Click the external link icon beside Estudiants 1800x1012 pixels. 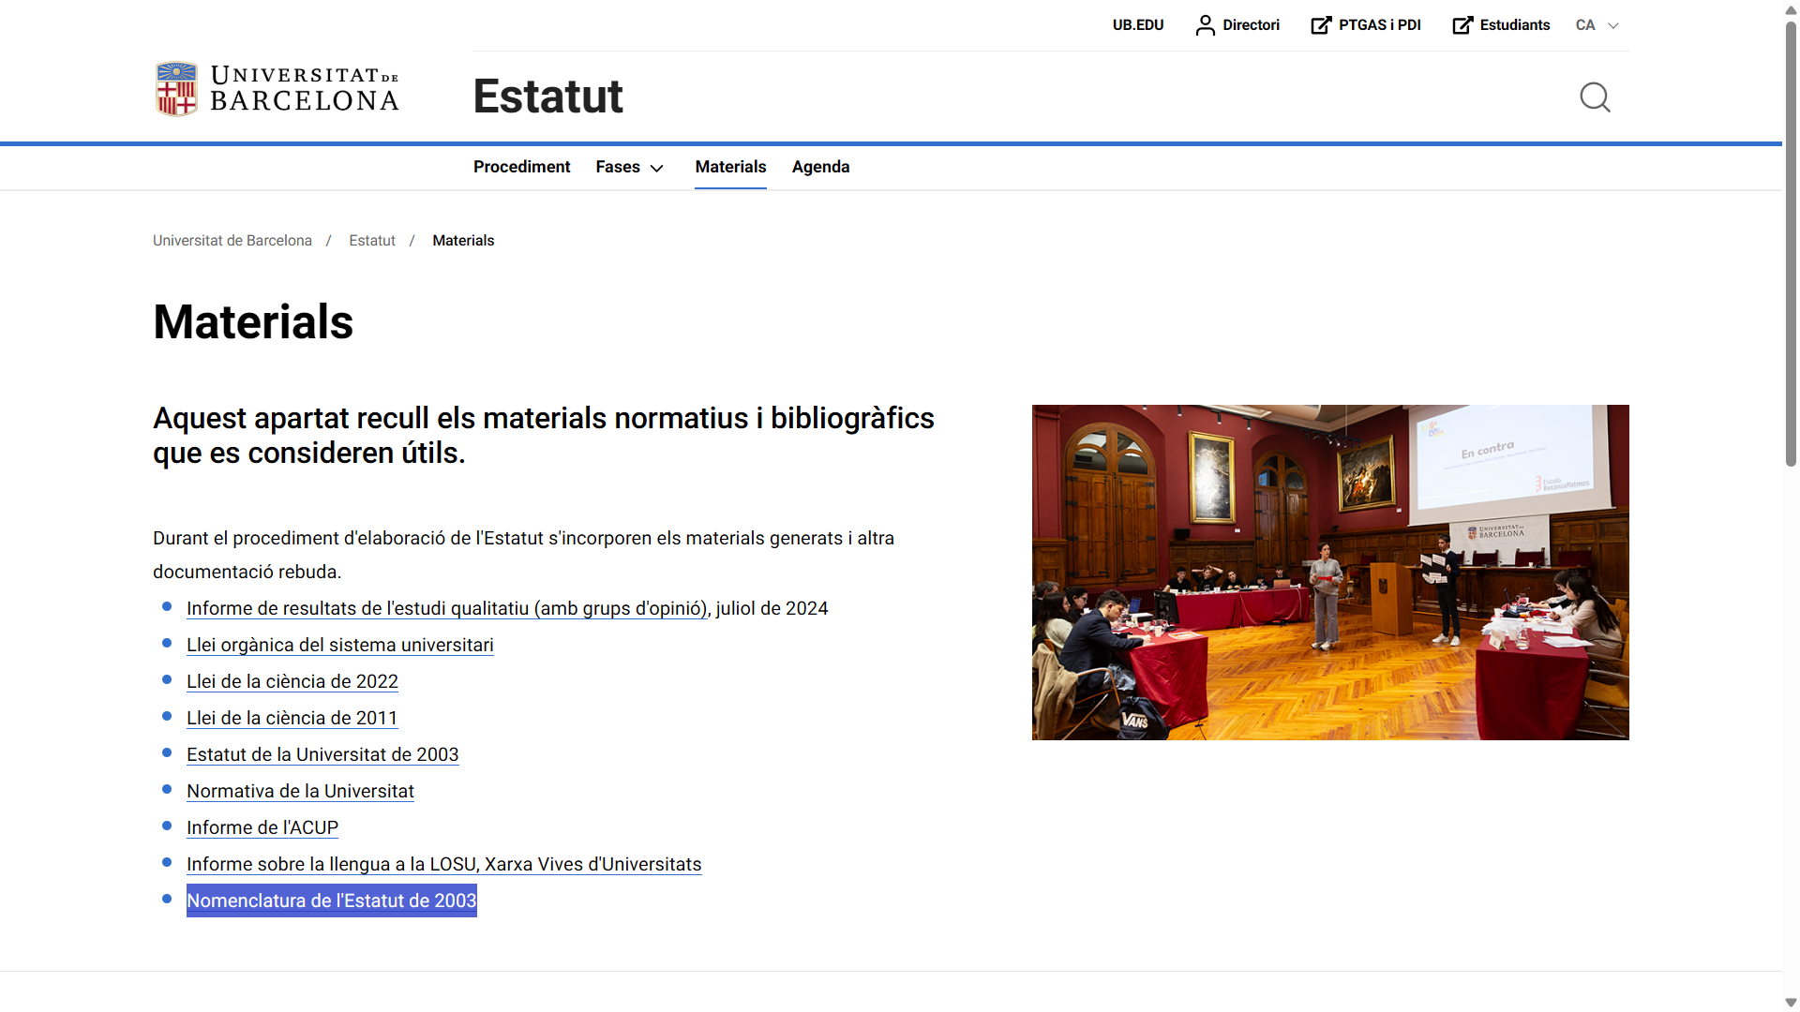pyautogui.click(x=1462, y=24)
